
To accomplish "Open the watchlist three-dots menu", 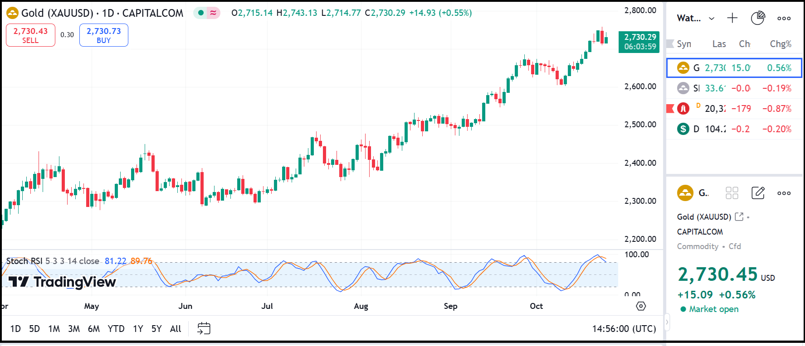I will [x=784, y=18].
